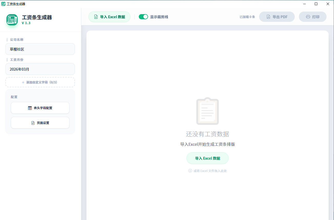The height and width of the screenshot is (220, 334).
Task: Click the app icon in the title bar
Action: [x=3, y=4]
